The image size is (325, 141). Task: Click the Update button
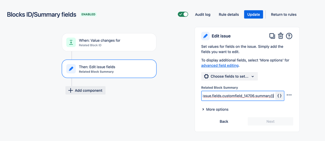coord(253,15)
